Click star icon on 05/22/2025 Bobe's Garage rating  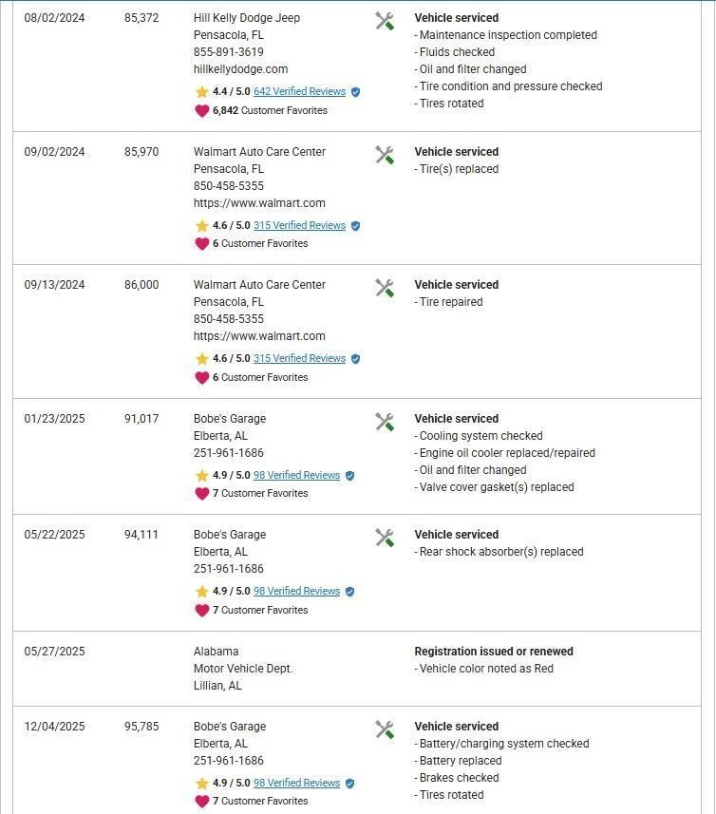click(x=201, y=592)
